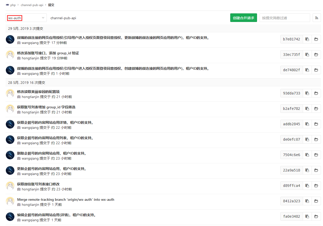Image resolution: width=323 pixels, height=226 pixels.
Task: Copy commit SHA b7e81742 to clipboard
Action: pos(307,39)
